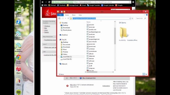This screenshot has height=95, width=170.
Task: Select Music under This PC
Action: [x=64, y=49]
